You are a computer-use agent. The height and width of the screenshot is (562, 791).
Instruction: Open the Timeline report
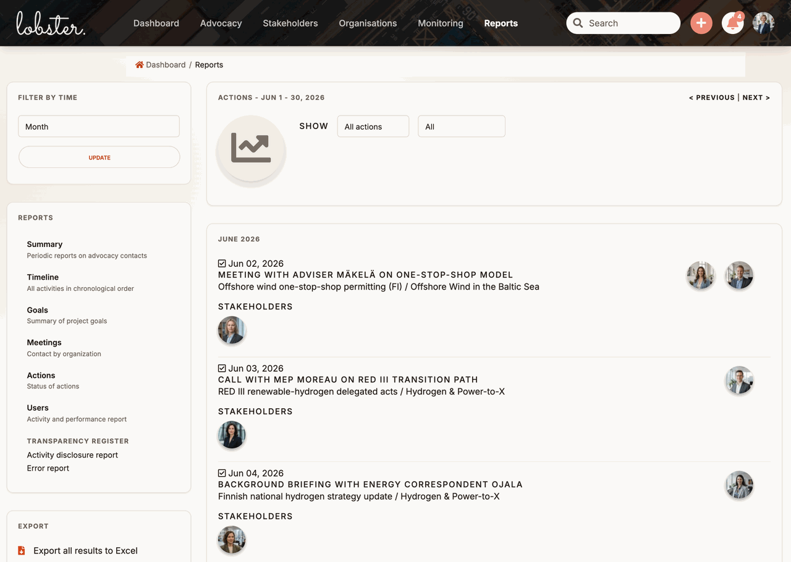coord(43,277)
